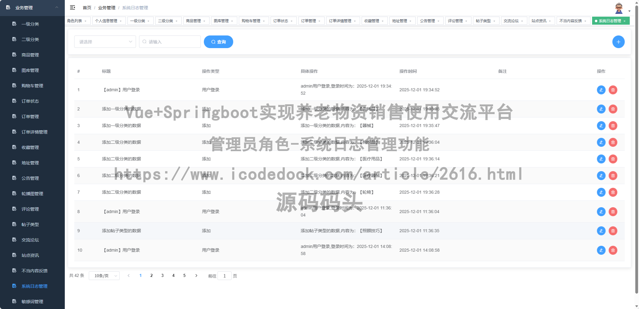Edit the first admin login log entry
This screenshot has height=309, width=639.
601,90
